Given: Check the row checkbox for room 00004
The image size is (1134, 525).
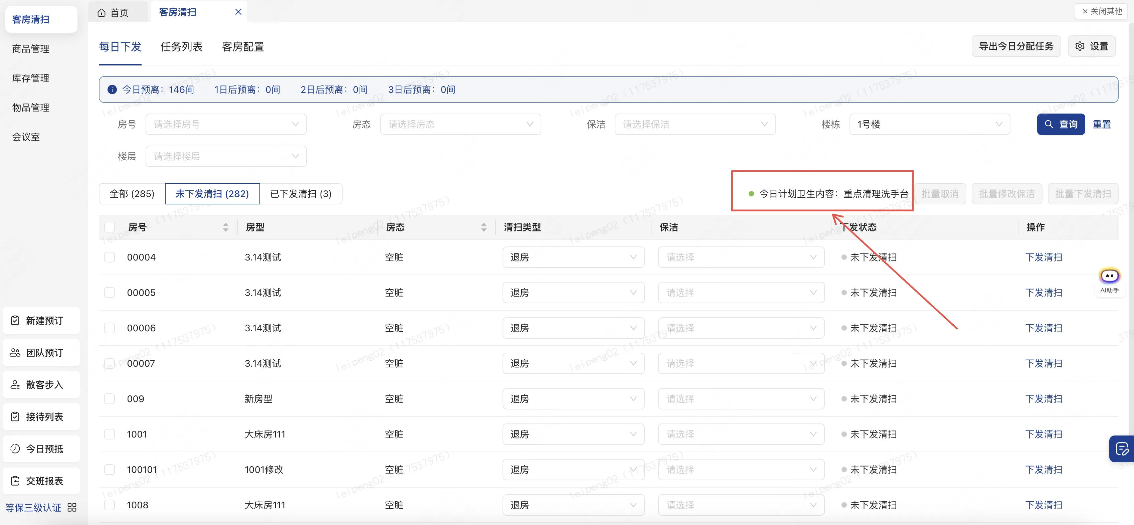Looking at the screenshot, I should tap(109, 257).
